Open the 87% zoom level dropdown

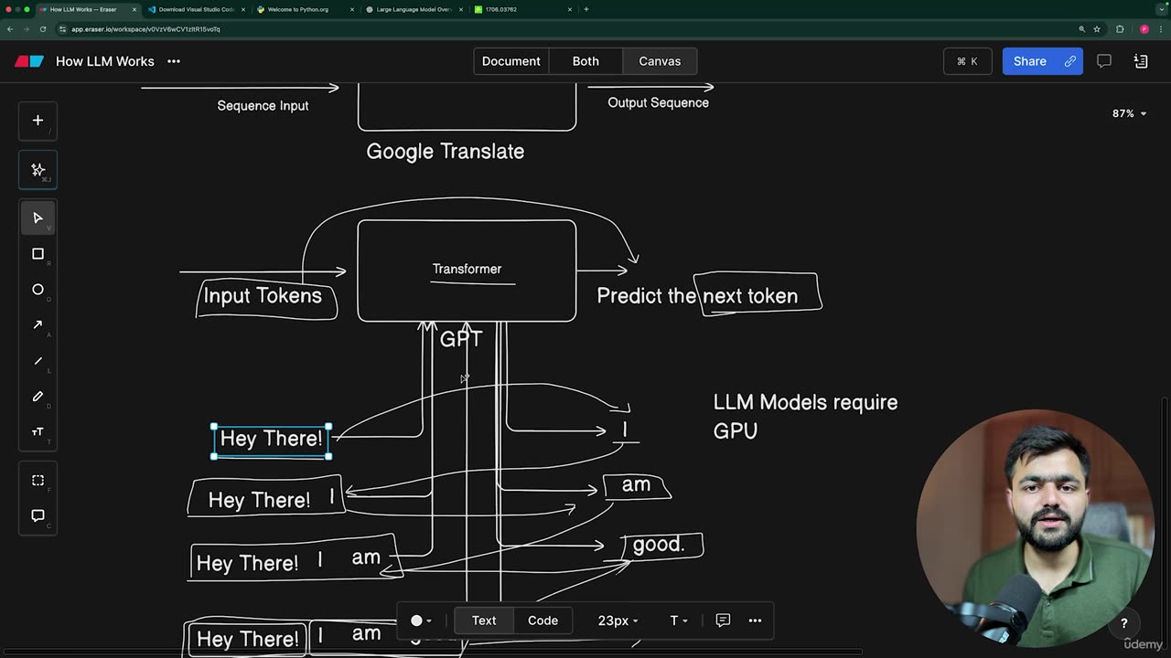(x=1129, y=113)
